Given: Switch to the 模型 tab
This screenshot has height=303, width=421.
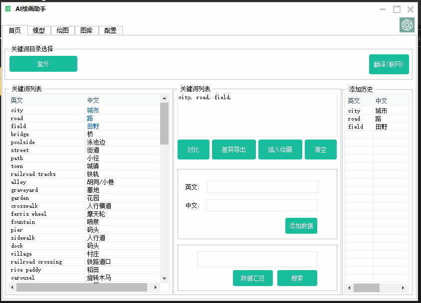Looking at the screenshot, I should 38,30.
